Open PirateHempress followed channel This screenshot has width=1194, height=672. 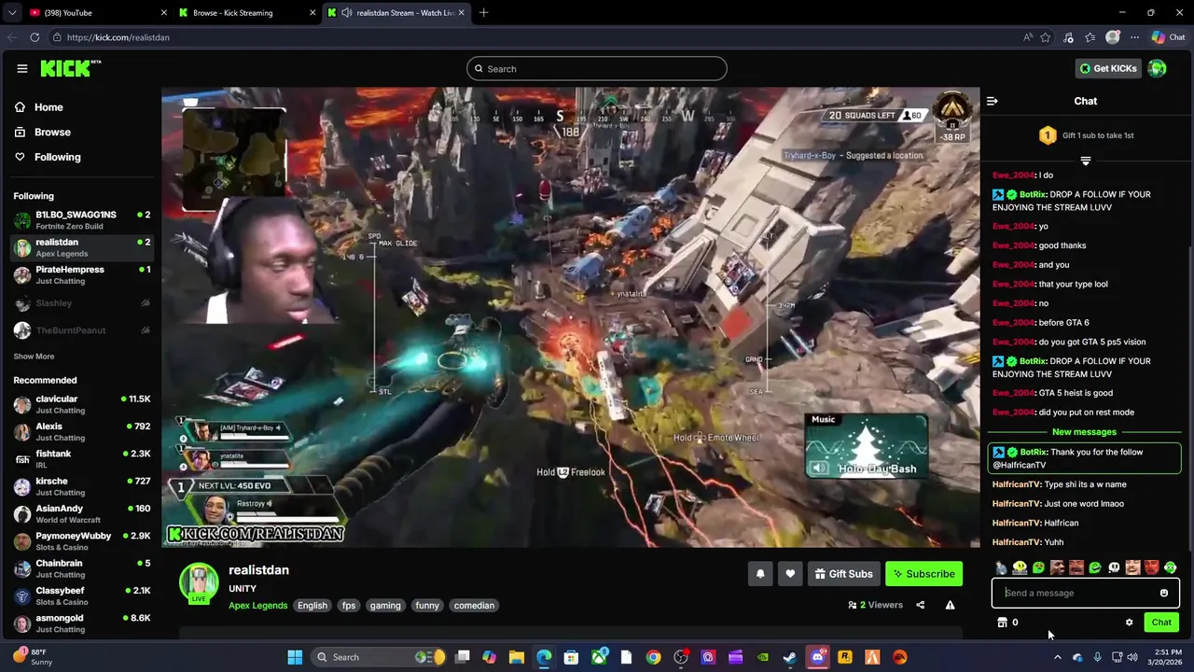[81, 275]
